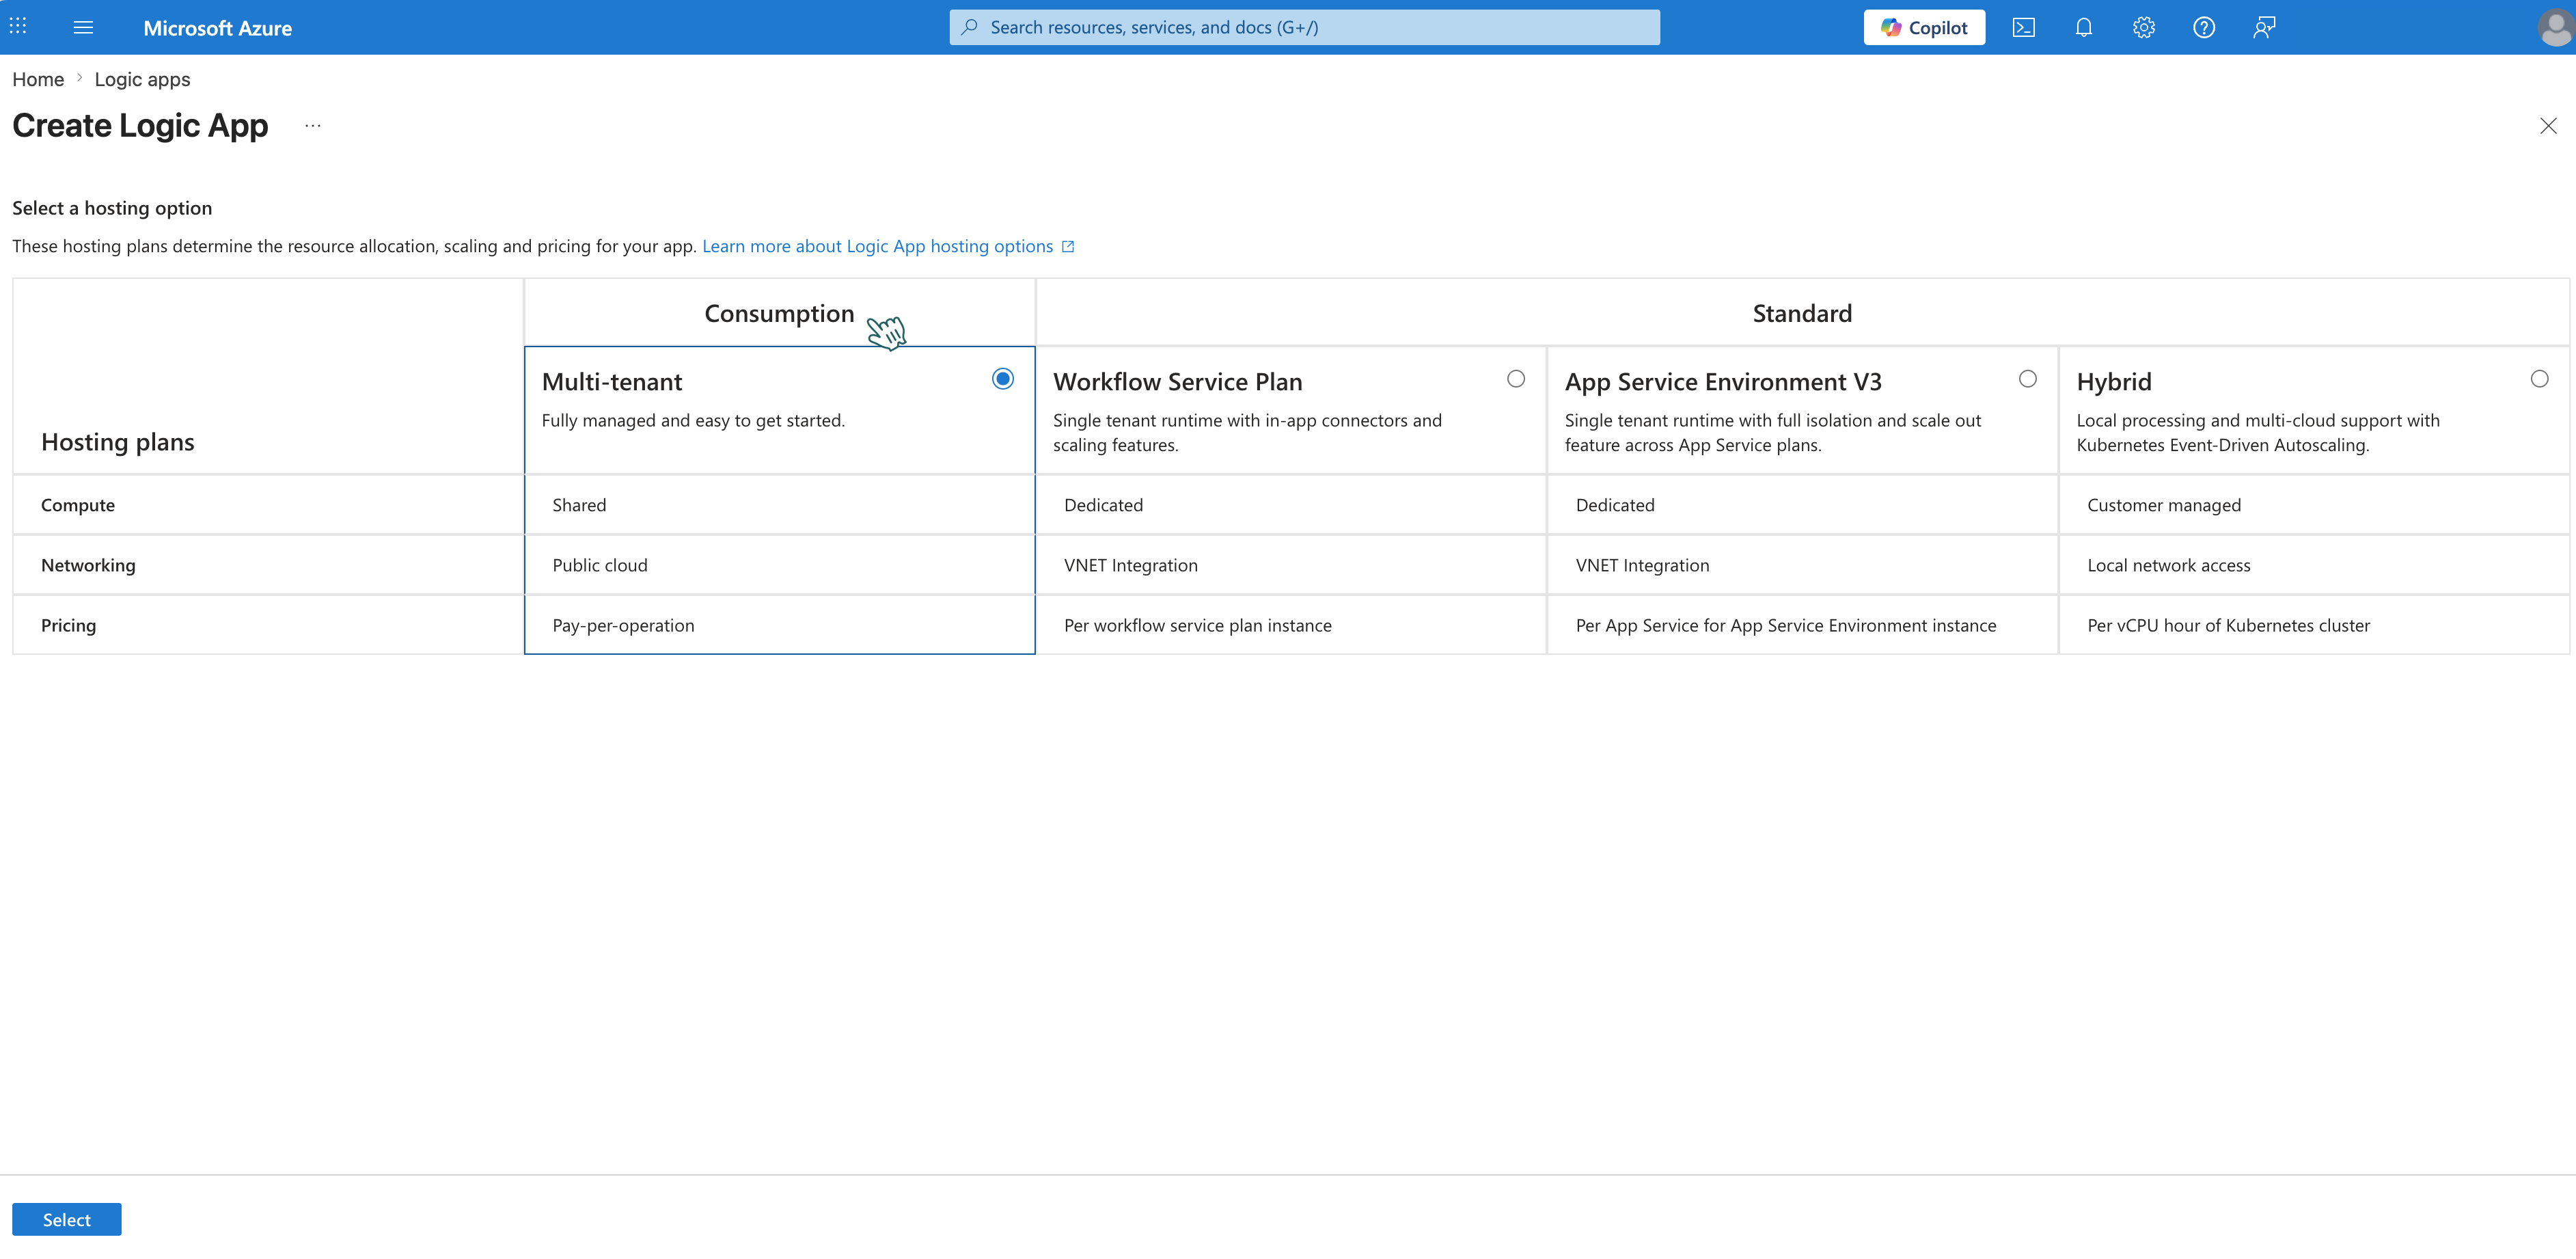Click the 'Single tenant runtime with in-app connectors' description
Screen dimensions: 2576x1259
pyautogui.click(x=1247, y=432)
